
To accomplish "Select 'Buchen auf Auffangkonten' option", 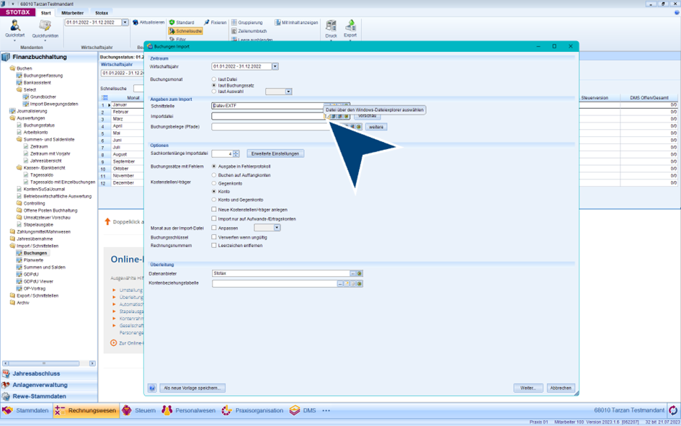I will [x=214, y=175].
